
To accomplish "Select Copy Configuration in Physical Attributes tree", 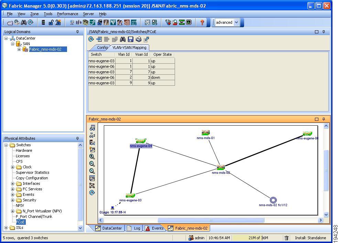I will tap(32, 178).
